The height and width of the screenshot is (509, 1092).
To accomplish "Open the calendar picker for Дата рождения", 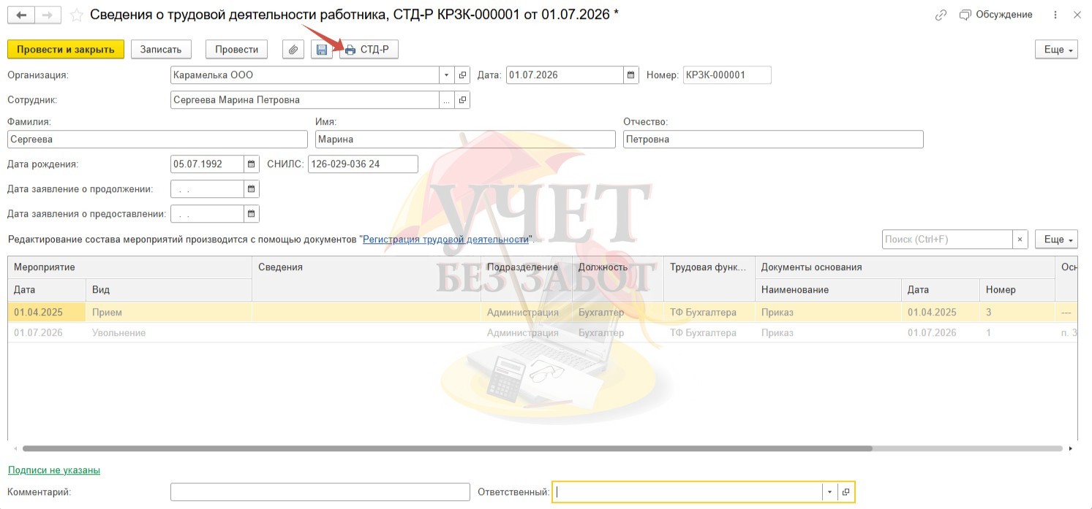I will click(x=251, y=164).
